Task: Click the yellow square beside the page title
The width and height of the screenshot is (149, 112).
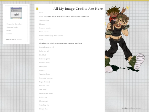Action: pyautogui.click(x=37, y=9)
